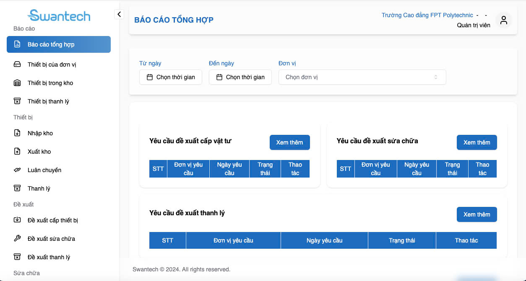Click the warehouse icon for Thiết bị trong kho
Image resolution: width=526 pixels, height=281 pixels.
(17, 83)
